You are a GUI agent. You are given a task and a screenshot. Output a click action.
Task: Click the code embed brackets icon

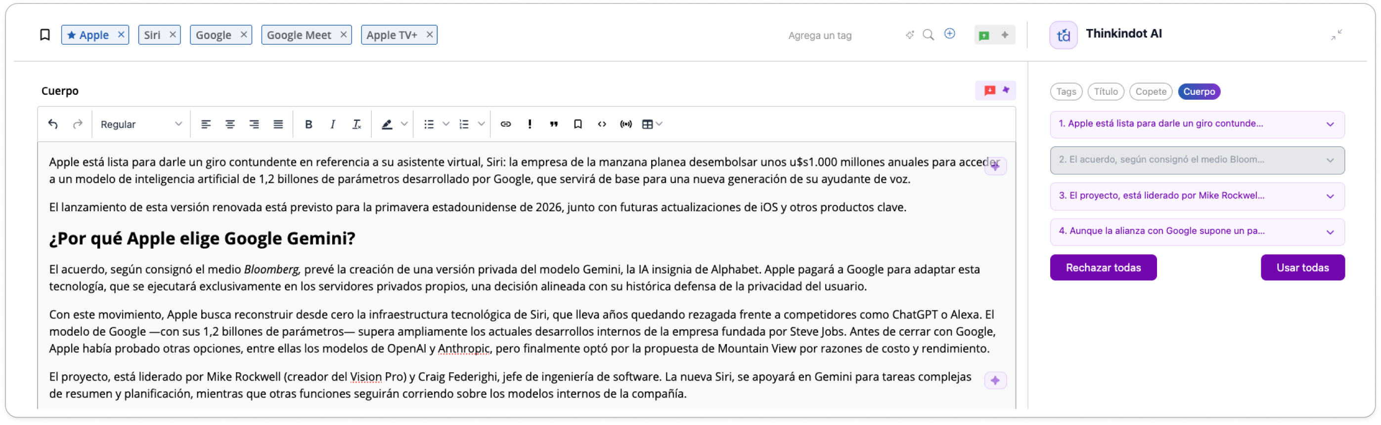(602, 124)
